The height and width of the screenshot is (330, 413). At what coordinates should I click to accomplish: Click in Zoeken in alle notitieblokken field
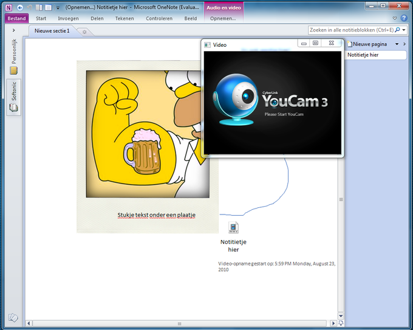352,30
